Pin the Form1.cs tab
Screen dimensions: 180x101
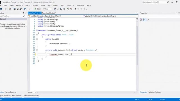point(37,13)
